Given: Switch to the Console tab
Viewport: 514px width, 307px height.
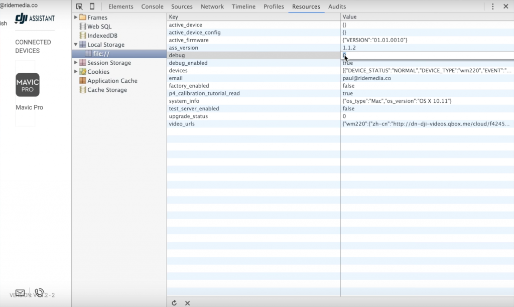Looking at the screenshot, I should [x=152, y=7].
